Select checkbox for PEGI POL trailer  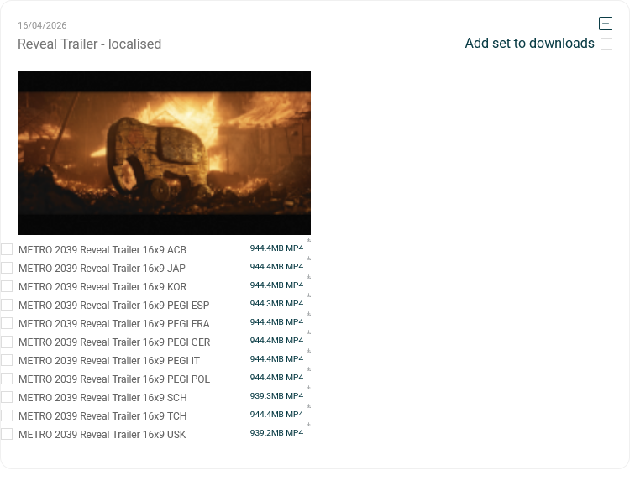pyautogui.click(x=7, y=379)
